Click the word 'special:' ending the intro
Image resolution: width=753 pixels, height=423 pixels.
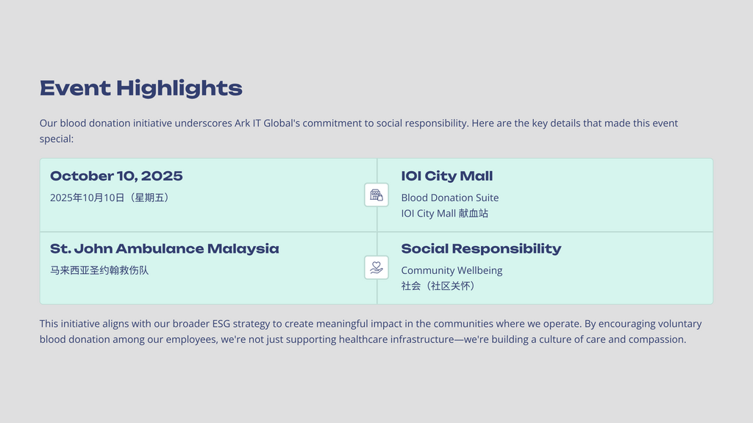coord(57,139)
